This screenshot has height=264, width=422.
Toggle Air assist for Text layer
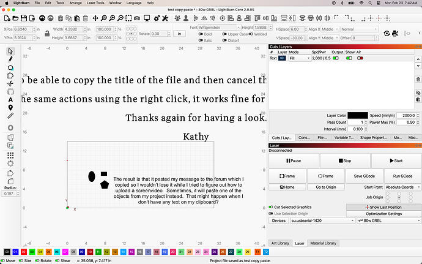tap(360, 58)
